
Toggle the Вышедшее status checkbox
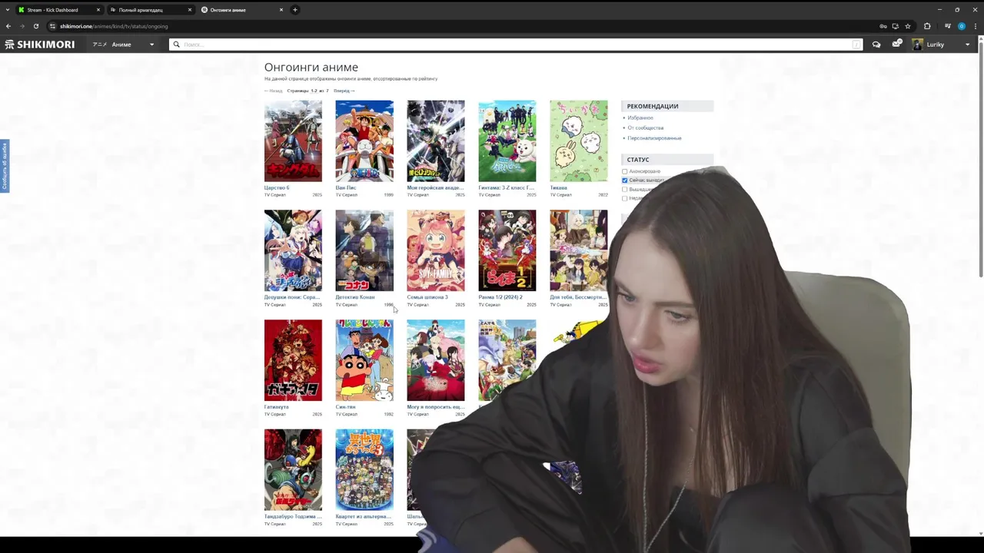(625, 190)
